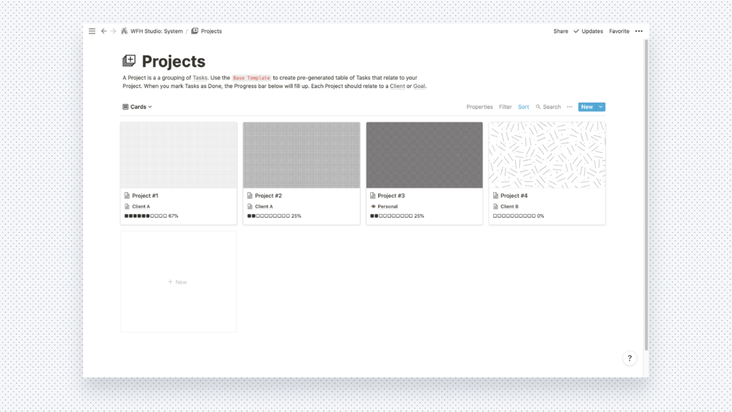Click the Projects breadcrumb icon
732x412 pixels.
[x=194, y=31]
